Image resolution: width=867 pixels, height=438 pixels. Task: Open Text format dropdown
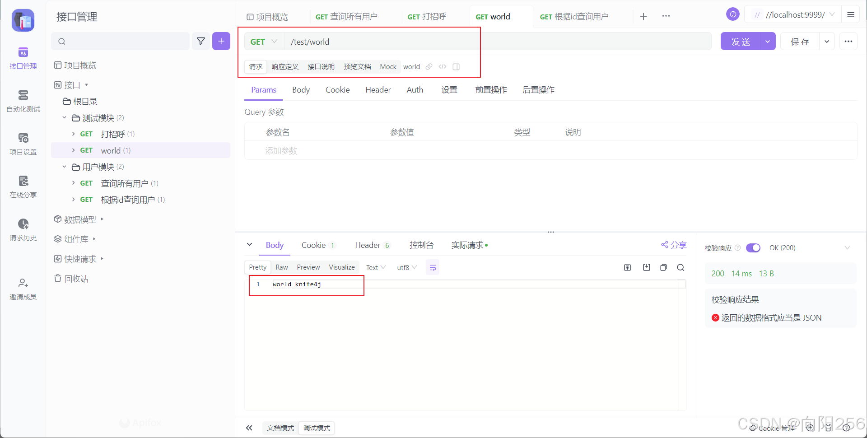point(376,268)
